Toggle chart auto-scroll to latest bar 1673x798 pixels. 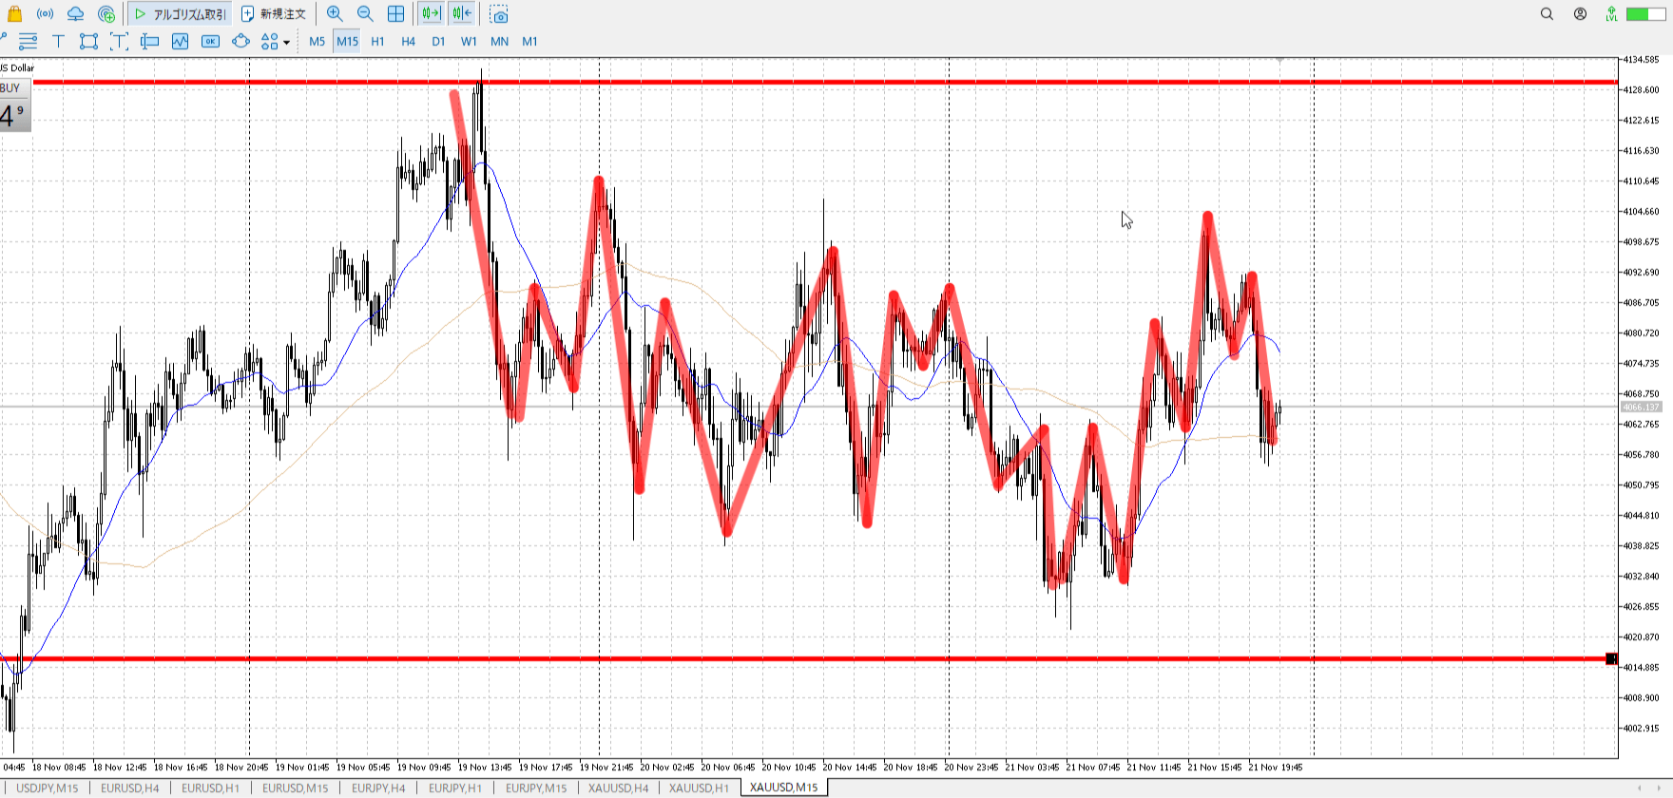431,14
